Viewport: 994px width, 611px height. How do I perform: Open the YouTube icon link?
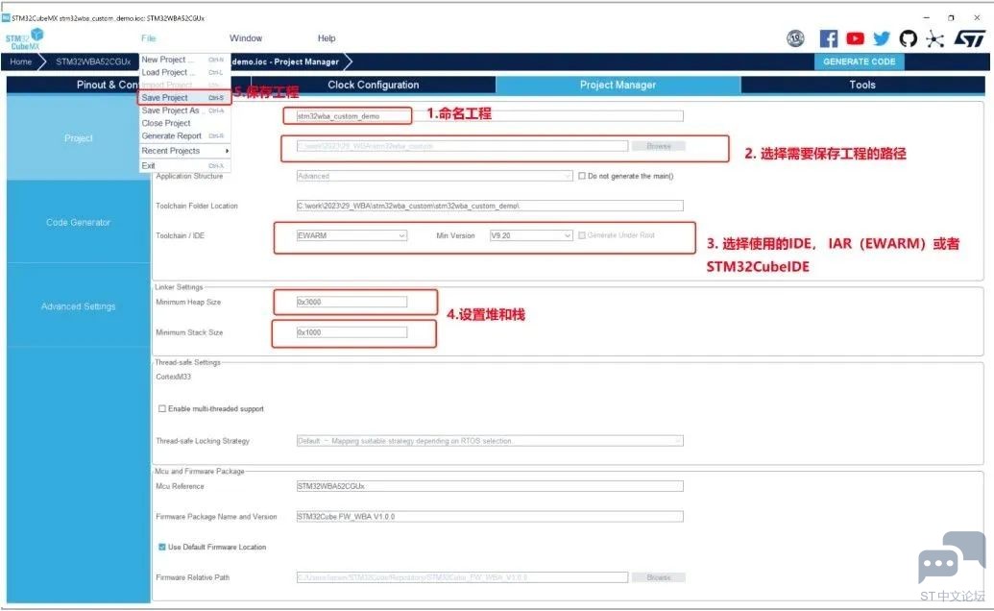coord(855,38)
